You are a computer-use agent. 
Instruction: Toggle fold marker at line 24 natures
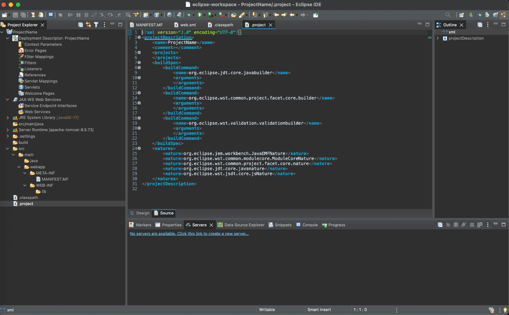139,148
